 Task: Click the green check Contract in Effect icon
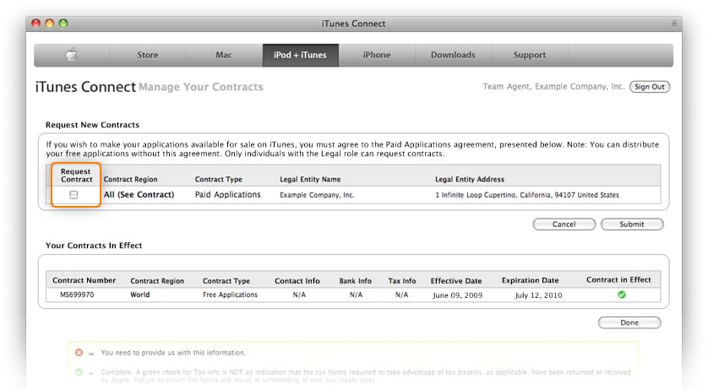click(622, 294)
